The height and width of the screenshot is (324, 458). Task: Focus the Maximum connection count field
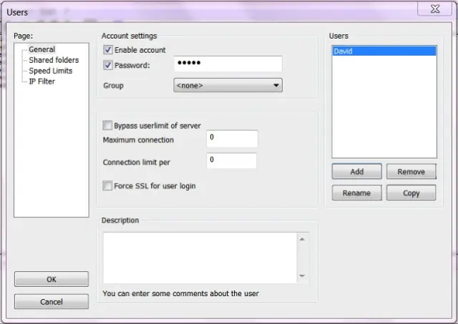[x=232, y=139]
